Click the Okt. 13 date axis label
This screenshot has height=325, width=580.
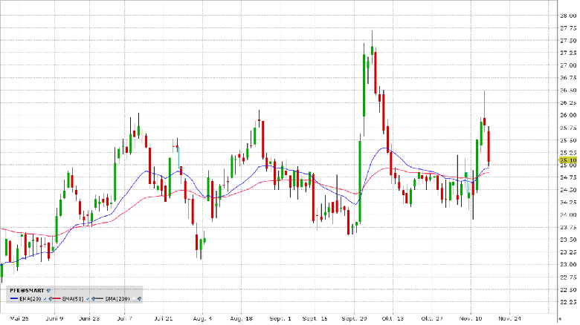pos(393,318)
